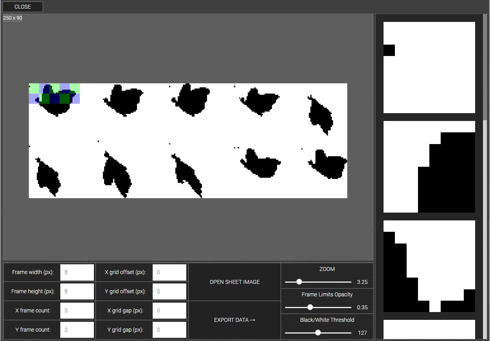Image resolution: width=490 pixels, height=341 pixels.
Task: Click the partially visible fourth preview thumbnail
Action: [429, 329]
